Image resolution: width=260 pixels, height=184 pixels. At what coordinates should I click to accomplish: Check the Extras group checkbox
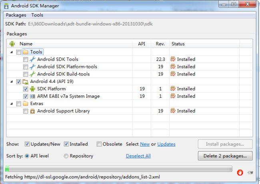click(18, 104)
